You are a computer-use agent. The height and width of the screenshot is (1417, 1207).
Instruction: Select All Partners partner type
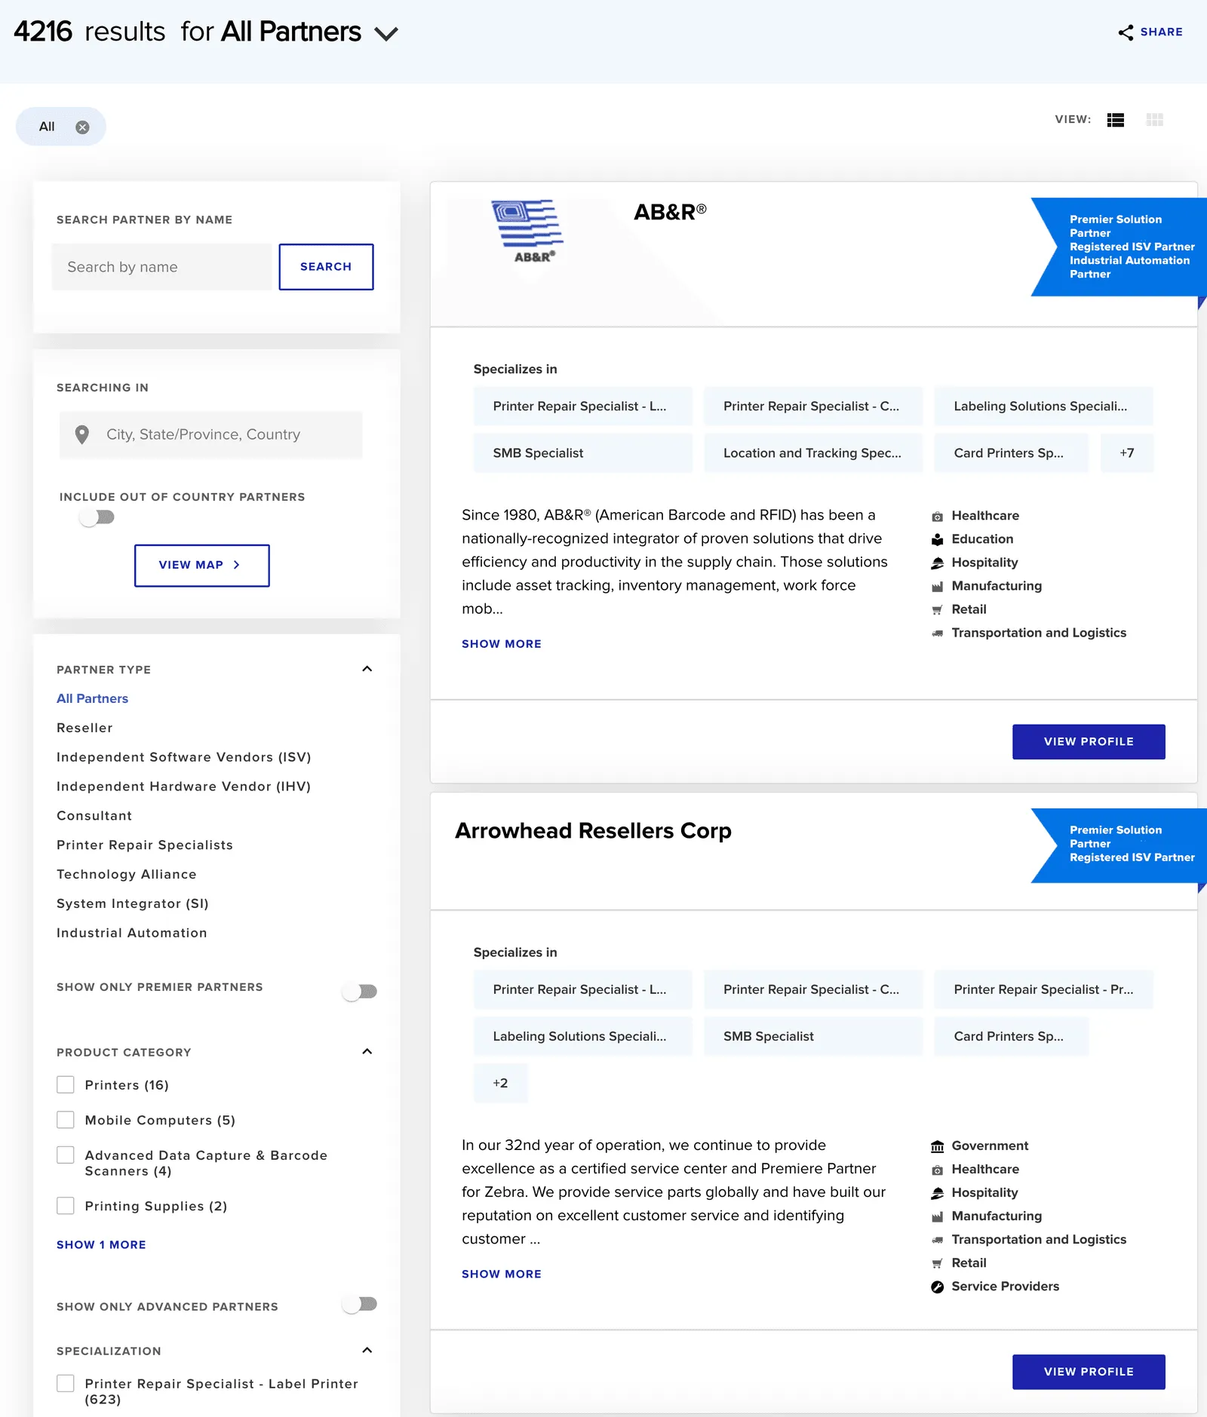tap(93, 699)
